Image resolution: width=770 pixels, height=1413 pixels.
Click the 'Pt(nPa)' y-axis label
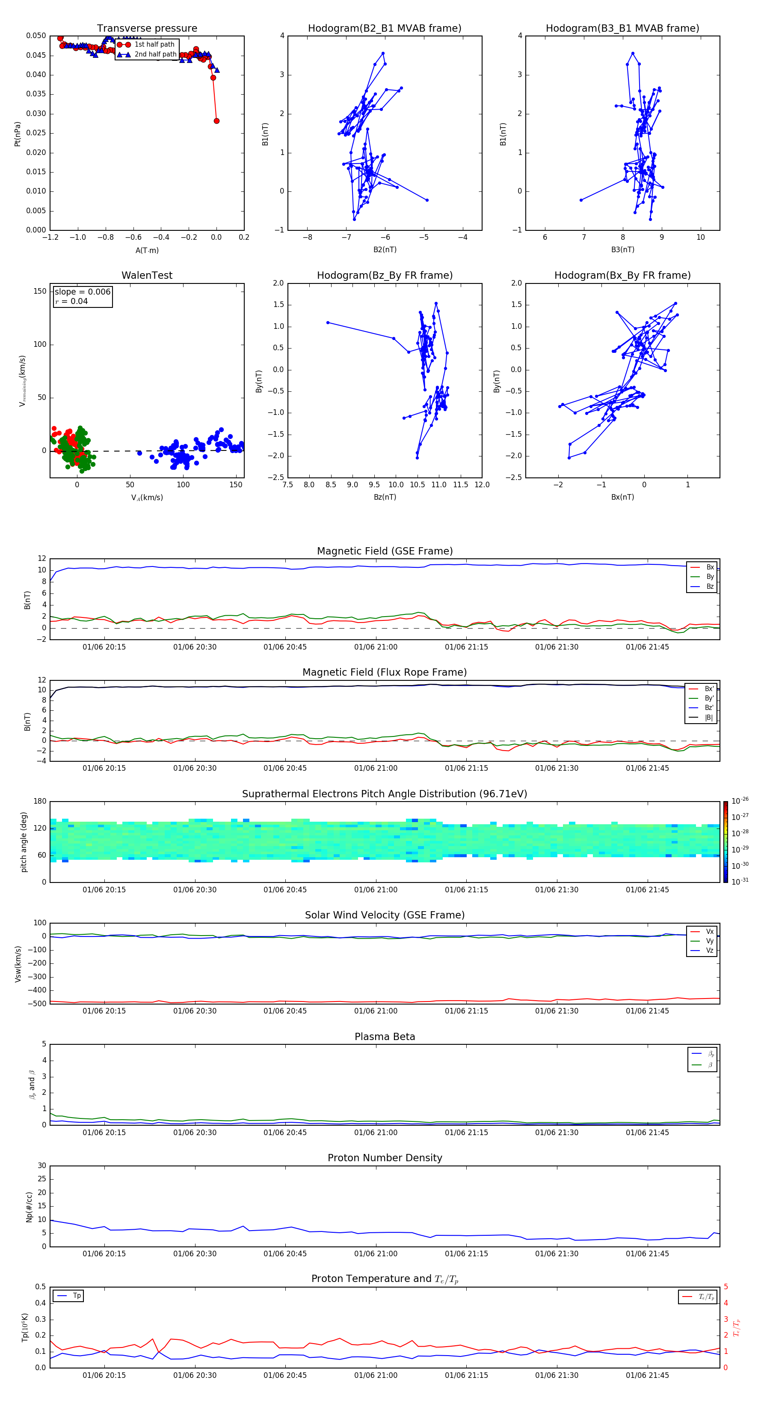(18, 134)
